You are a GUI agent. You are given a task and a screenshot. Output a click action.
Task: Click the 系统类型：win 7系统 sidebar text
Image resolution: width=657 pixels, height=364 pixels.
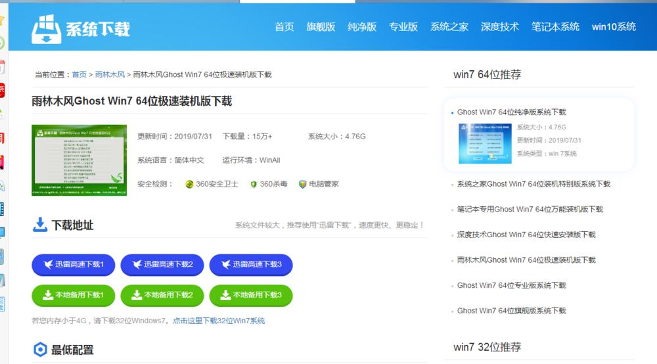(x=547, y=154)
